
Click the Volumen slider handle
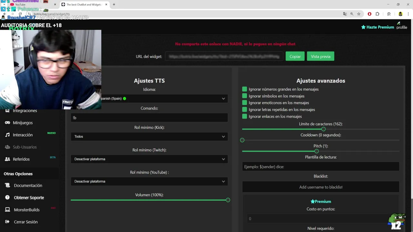point(228,200)
